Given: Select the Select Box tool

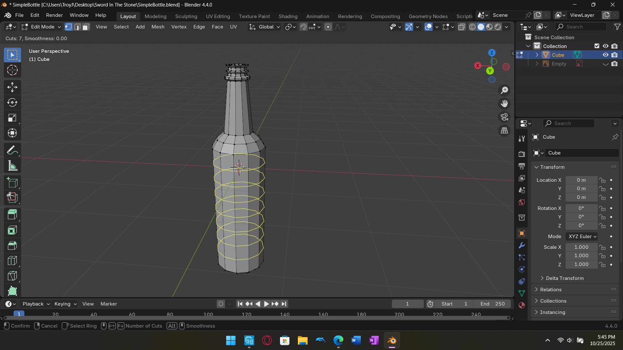Looking at the screenshot, I should 12,55.
